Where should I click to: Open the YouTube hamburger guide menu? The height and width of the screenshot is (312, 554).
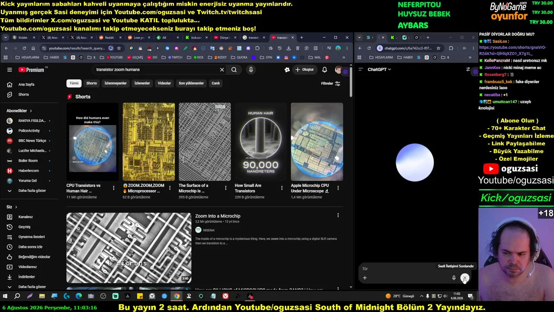pyautogui.click(x=10, y=69)
